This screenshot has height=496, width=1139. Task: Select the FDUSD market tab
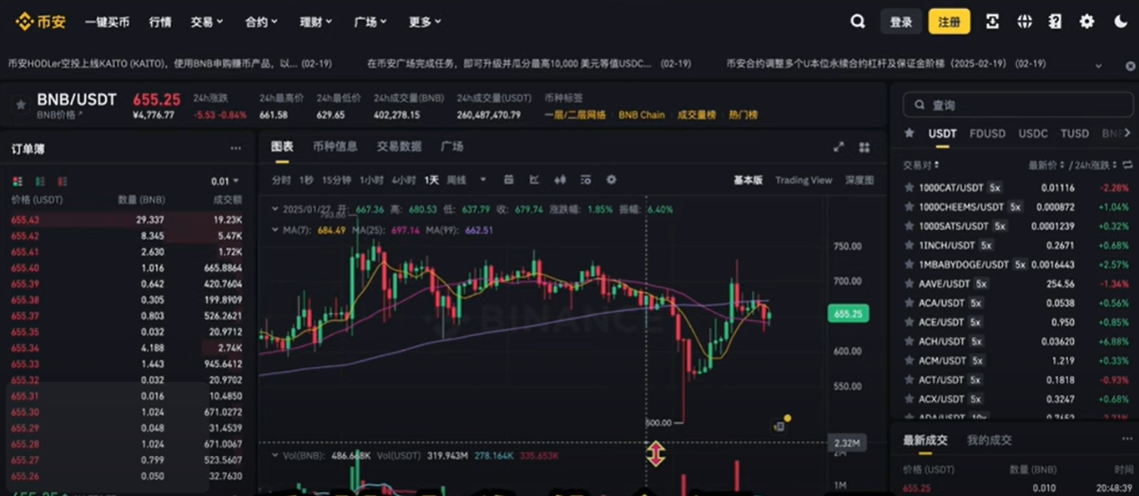pos(987,133)
